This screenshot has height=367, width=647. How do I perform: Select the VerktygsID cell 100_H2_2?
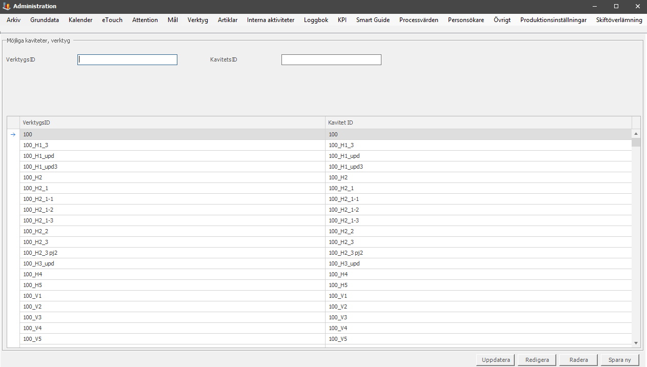pos(172,231)
